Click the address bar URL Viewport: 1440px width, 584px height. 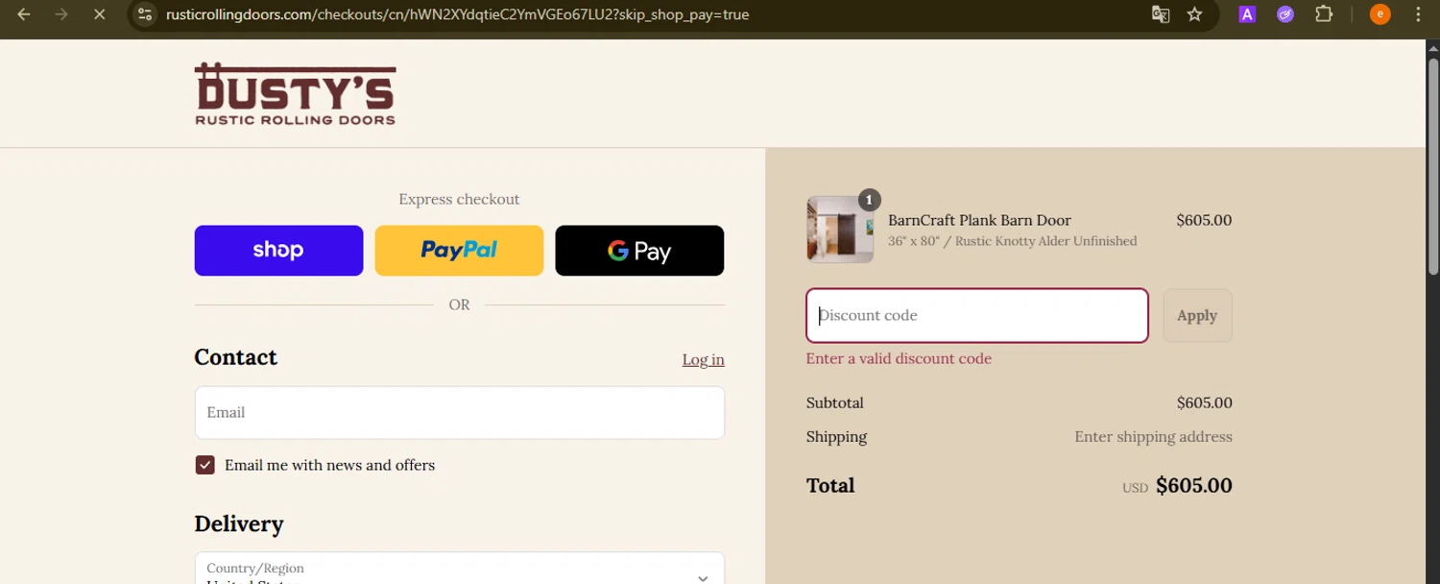[x=457, y=14]
